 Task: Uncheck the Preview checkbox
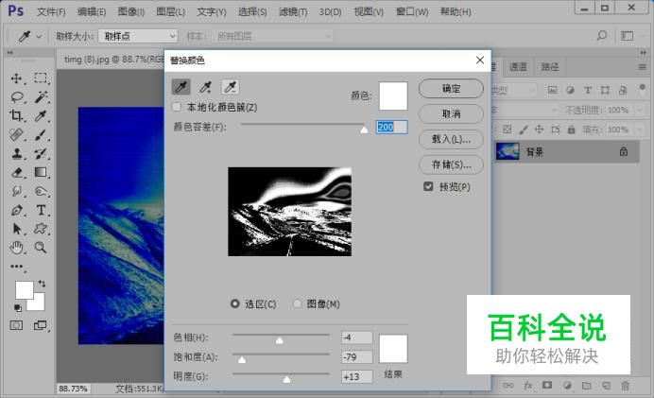coord(428,186)
